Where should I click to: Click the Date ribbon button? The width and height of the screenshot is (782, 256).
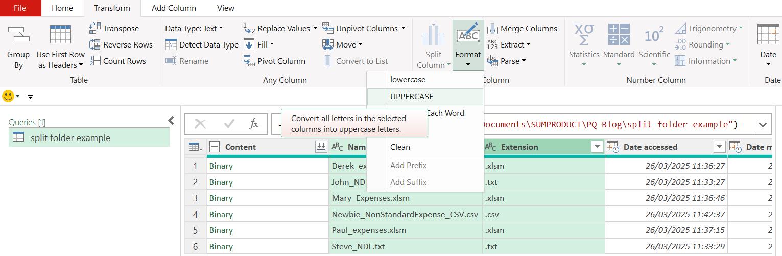[768, 45]
